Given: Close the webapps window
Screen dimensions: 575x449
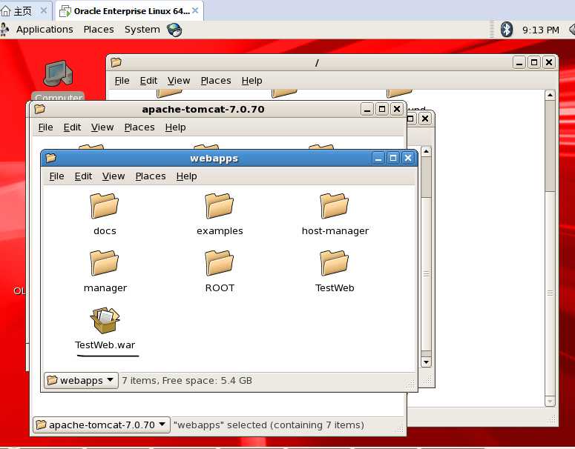Looking at the screenshot, I should (408, 159).
